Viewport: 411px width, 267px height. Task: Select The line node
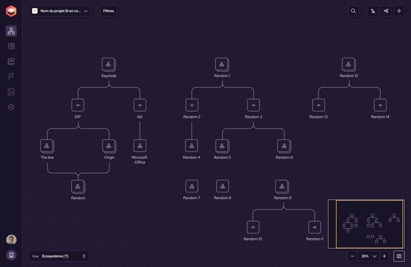click(x=47, y=146)
